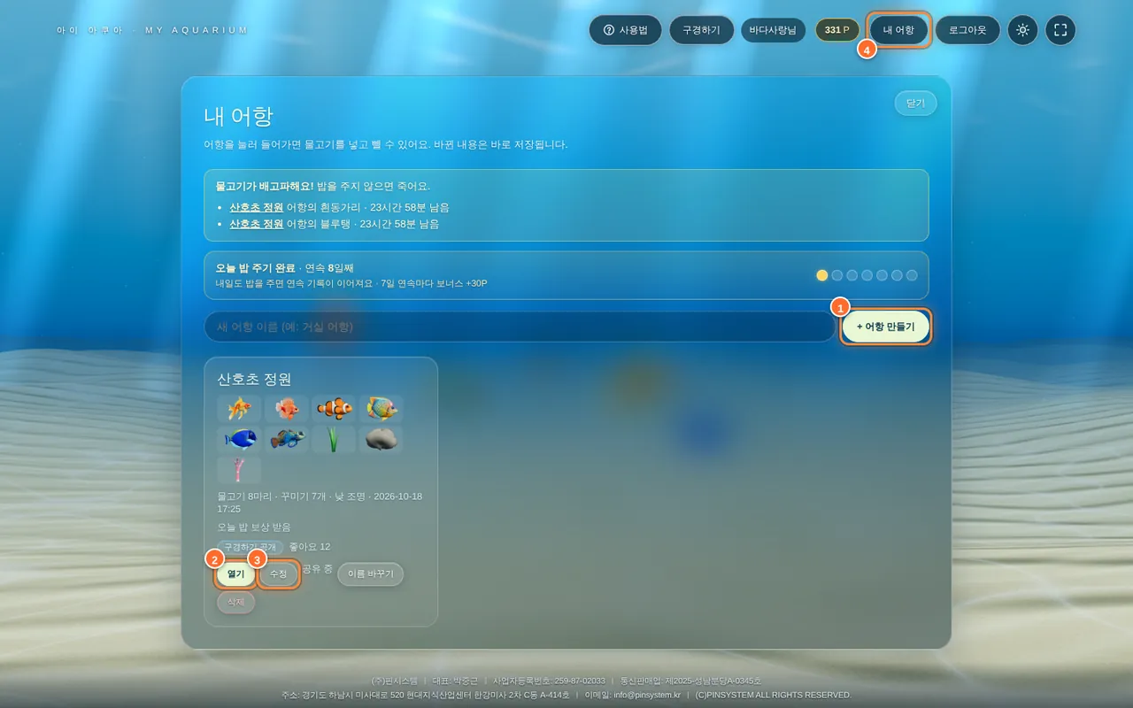Image resolution: width=1133 pixels, height=708 pixels.
Task: Click the 이름 바꾸기 rename button
Action: (370, 573)
